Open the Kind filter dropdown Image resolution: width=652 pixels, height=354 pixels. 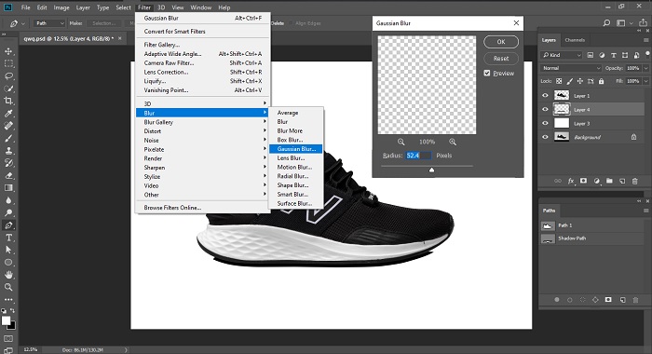(562, 55)
